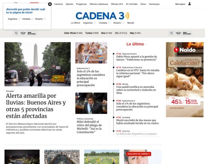Open Exclusivo de Cadena 3 card

[x=143, y=157]
